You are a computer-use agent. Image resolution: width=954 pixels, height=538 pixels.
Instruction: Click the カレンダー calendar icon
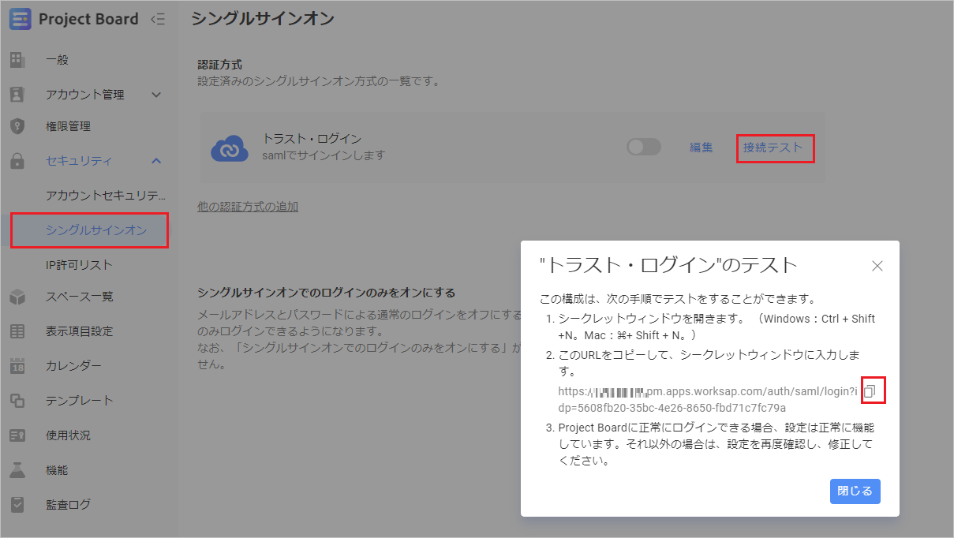click(x=17, y=366)
